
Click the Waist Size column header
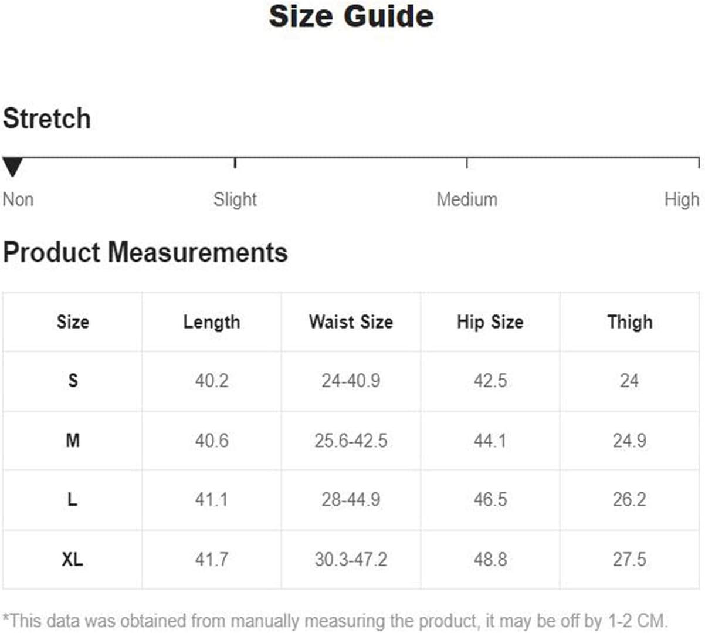tap(351, 321)
